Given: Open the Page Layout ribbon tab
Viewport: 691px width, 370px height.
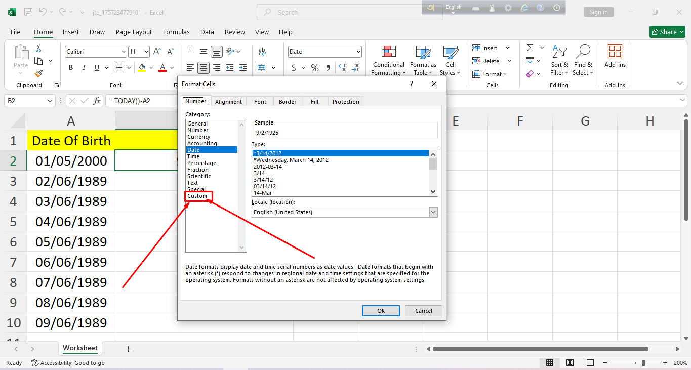Looking at the screenshot, I should [134, 32].
